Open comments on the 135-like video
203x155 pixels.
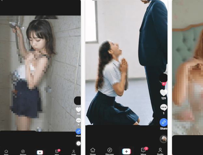click(78, 120)
